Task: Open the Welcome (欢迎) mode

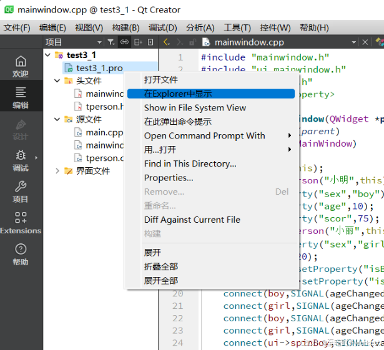Action: click(x=21, y=66)
